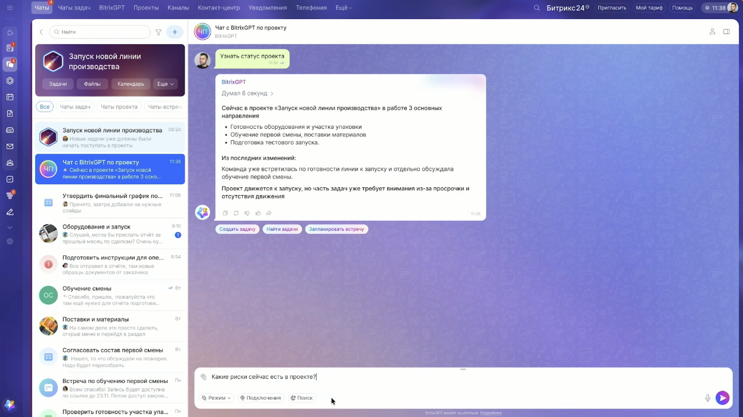Start voice input with microphone icon
743x417 pixels.
click(x=708, y=398)
